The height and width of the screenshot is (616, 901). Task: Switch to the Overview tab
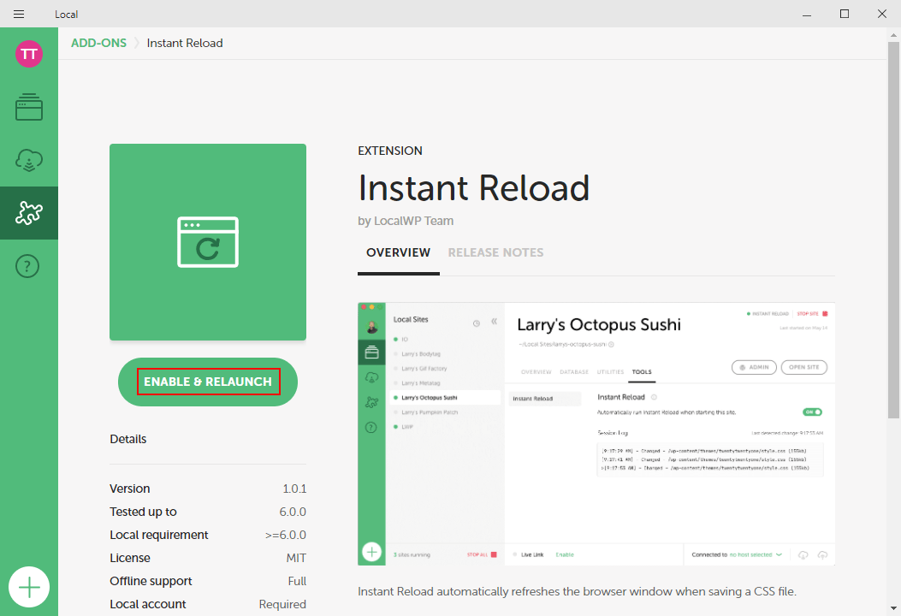click(x=398, y=253)
